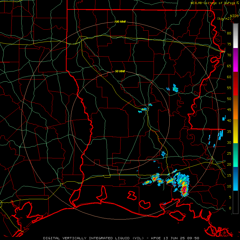
Task: Click the [kg/m2] units label
Action: click(224, 19)
